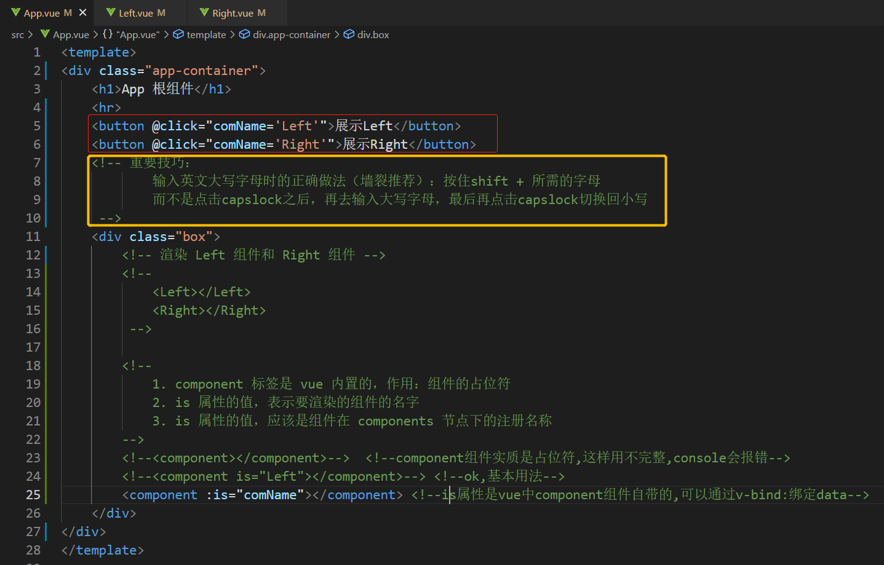Click the "渲染 Left 组件和 Right 组件" comment

click(254, 255)
